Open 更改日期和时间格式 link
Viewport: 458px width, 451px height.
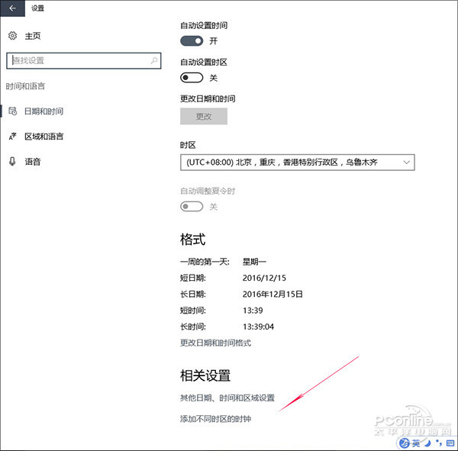[x=215, y=343]
